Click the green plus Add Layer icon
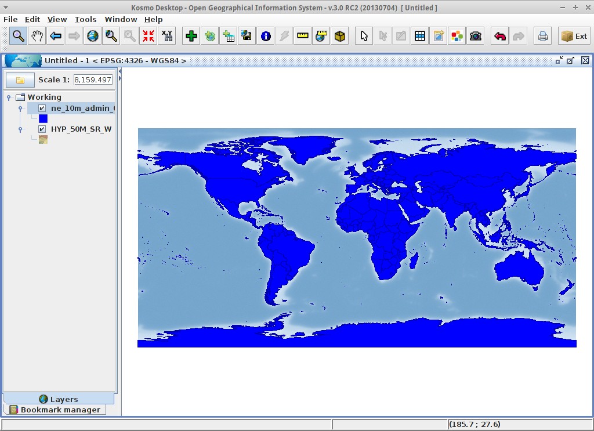Image resolution: width=594 pixels, height=431 pixels. point(191,36)
